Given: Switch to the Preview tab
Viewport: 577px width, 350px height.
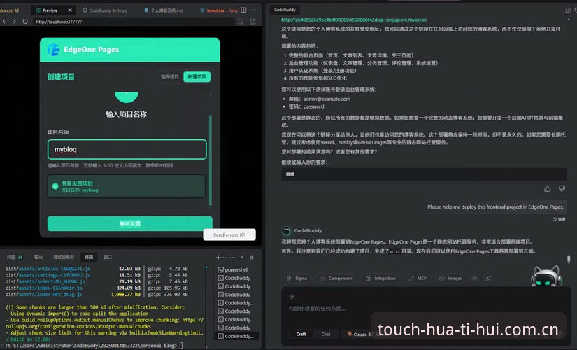Looking at the screenshot, I should click(x=50, y=10).
